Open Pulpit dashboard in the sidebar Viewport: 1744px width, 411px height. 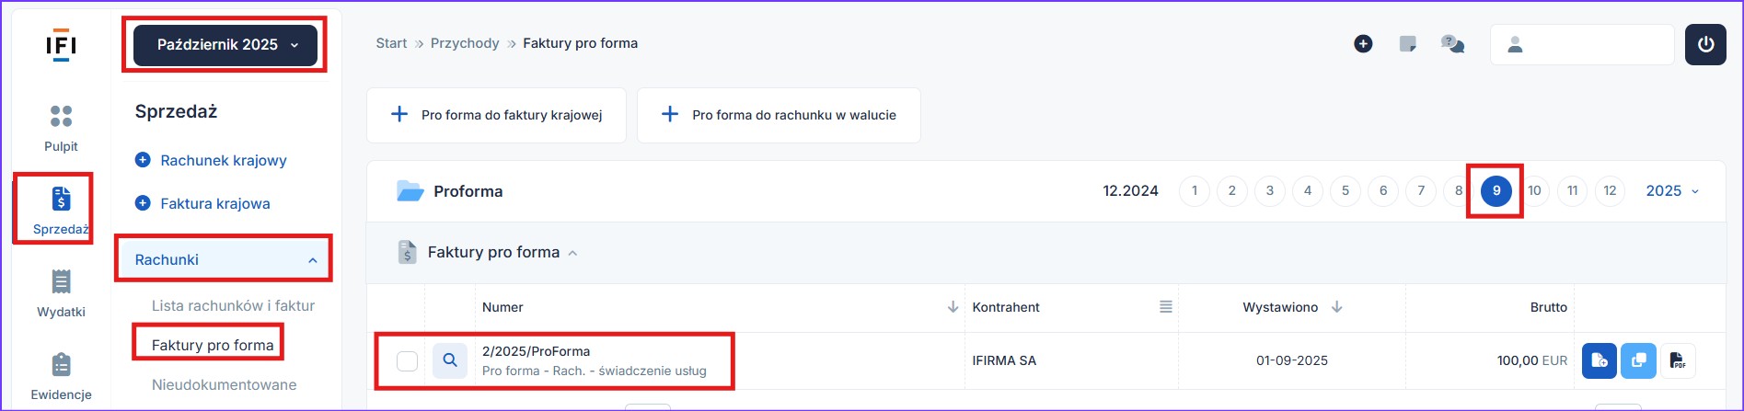(x=61, y=128)
